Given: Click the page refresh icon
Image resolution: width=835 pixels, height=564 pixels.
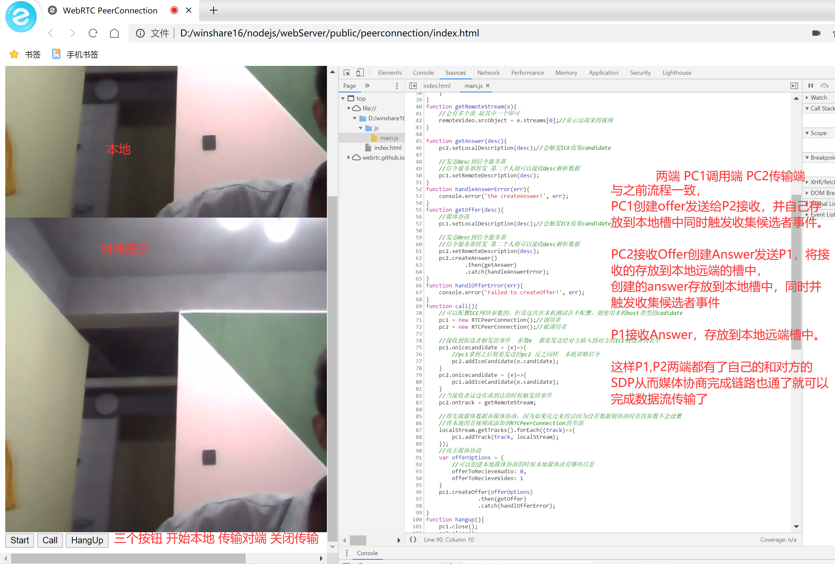Looking at the screenshot, I should coord(93,33).
